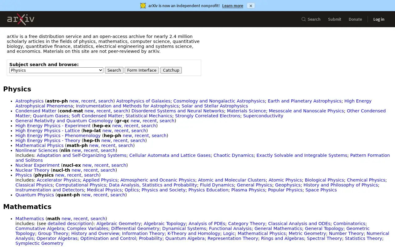Open the Learn more banner link

233,6
